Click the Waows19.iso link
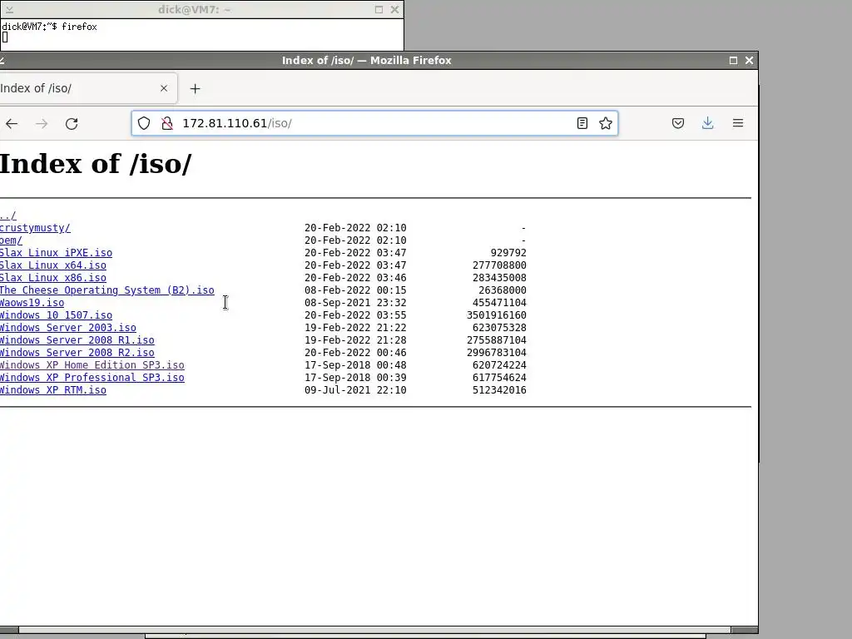Image resolution: width=852 pixels, height=639 pixels. [x=32, y=303]
